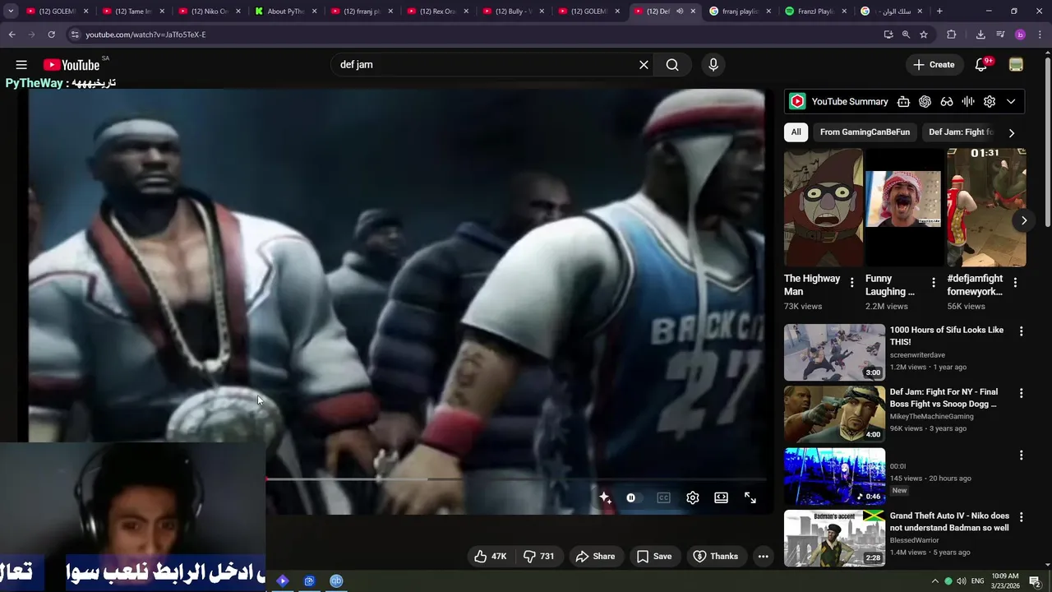Run search with the magnifier button
1052x592 pixels.
click(672, 65)
